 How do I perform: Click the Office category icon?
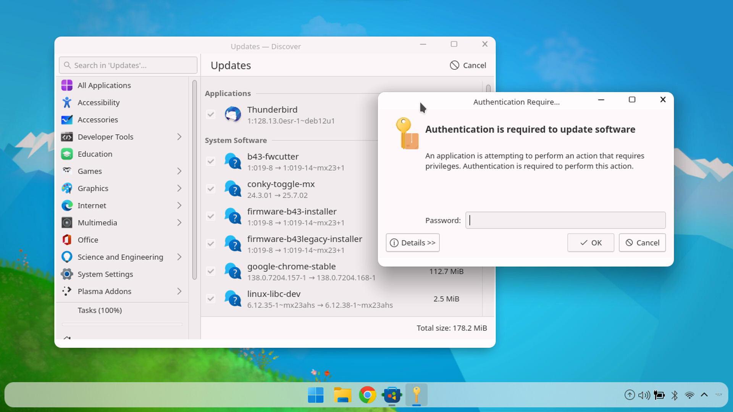tap(67, 240)
